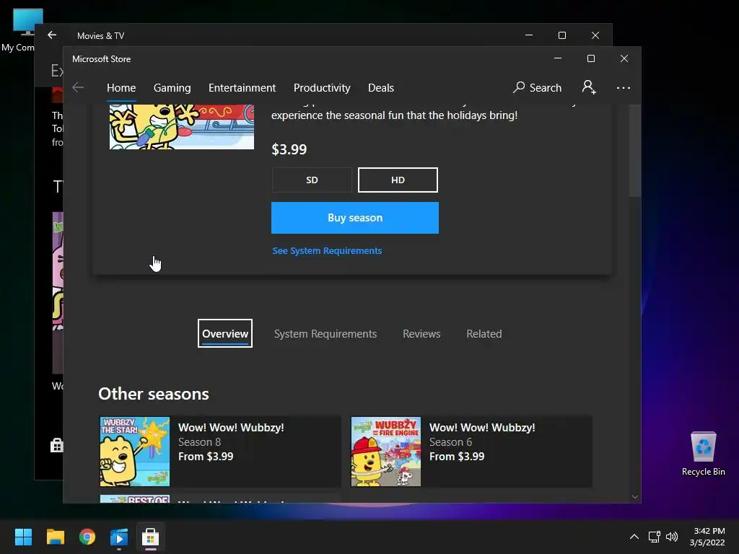
Task: Maximize the Movies & TV window
Action: [x=561, y=35]
